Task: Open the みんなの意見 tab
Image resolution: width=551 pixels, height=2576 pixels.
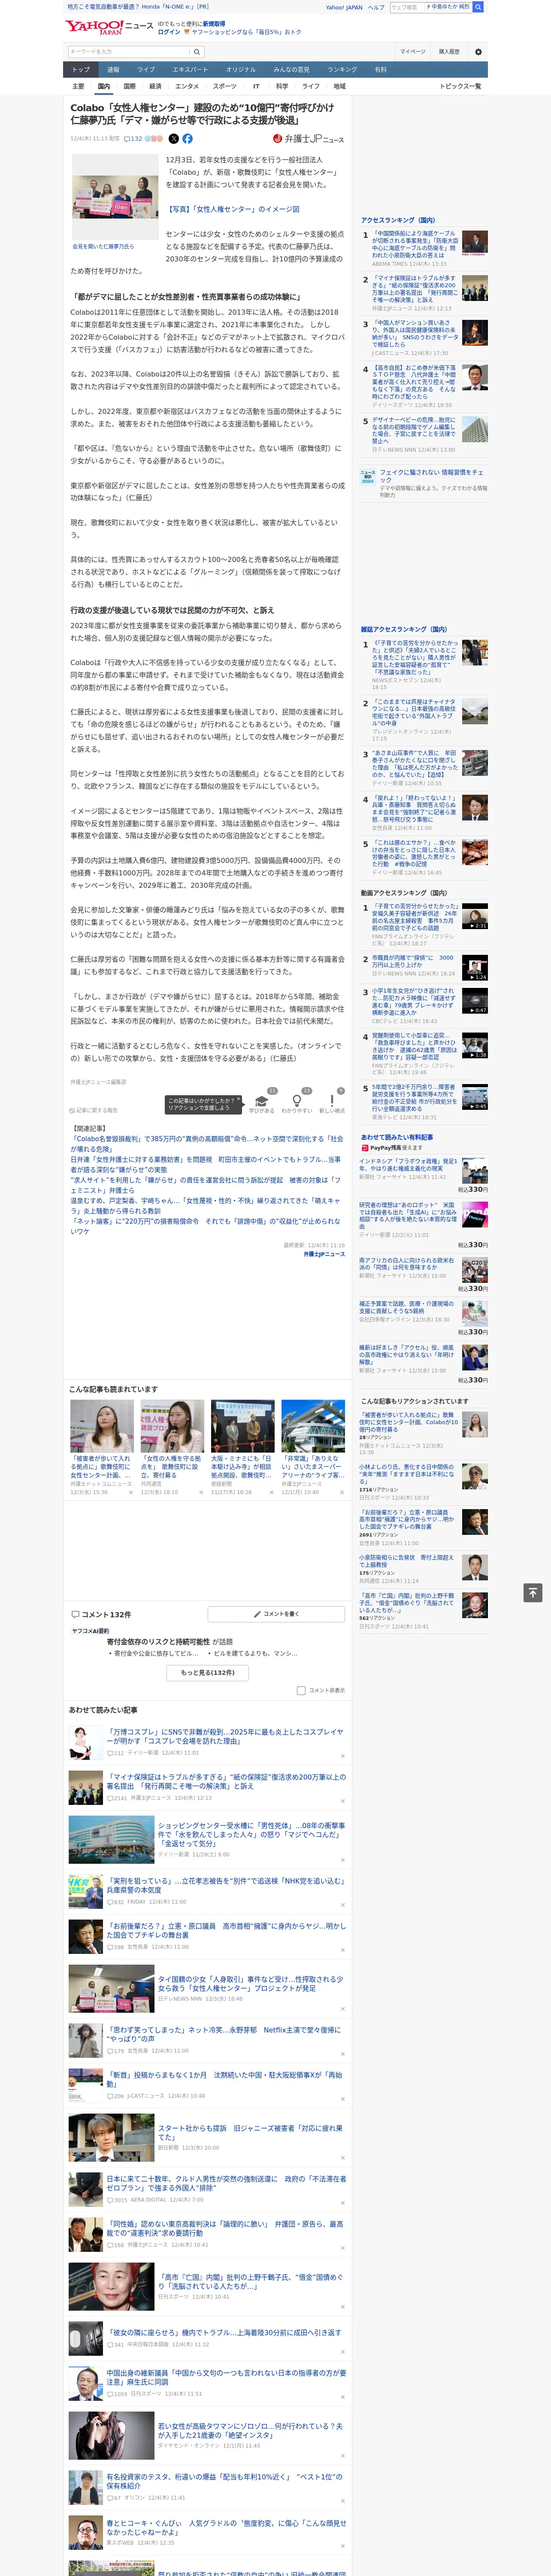Action: [292, 70]
